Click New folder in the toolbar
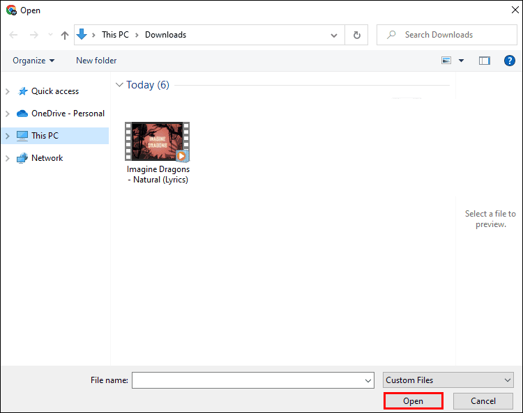The image size is (523, 413). click(96, 61)
